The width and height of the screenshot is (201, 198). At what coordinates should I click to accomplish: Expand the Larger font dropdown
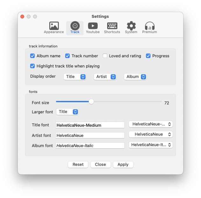67,112
